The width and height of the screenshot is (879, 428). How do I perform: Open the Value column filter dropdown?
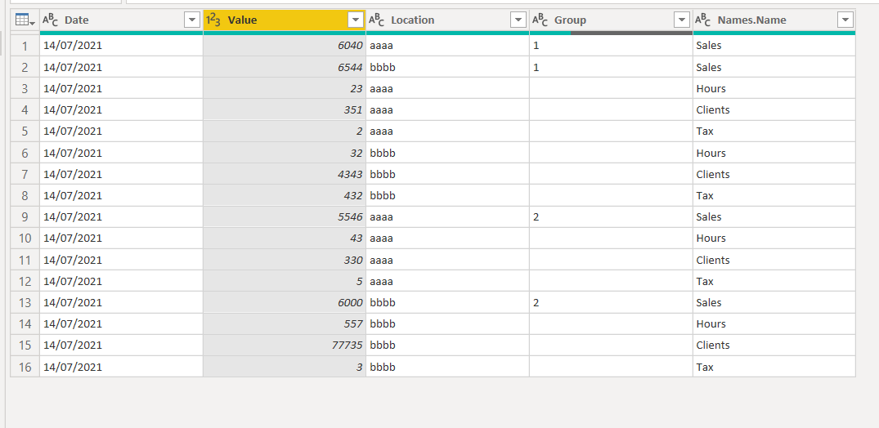click(356, 20)
